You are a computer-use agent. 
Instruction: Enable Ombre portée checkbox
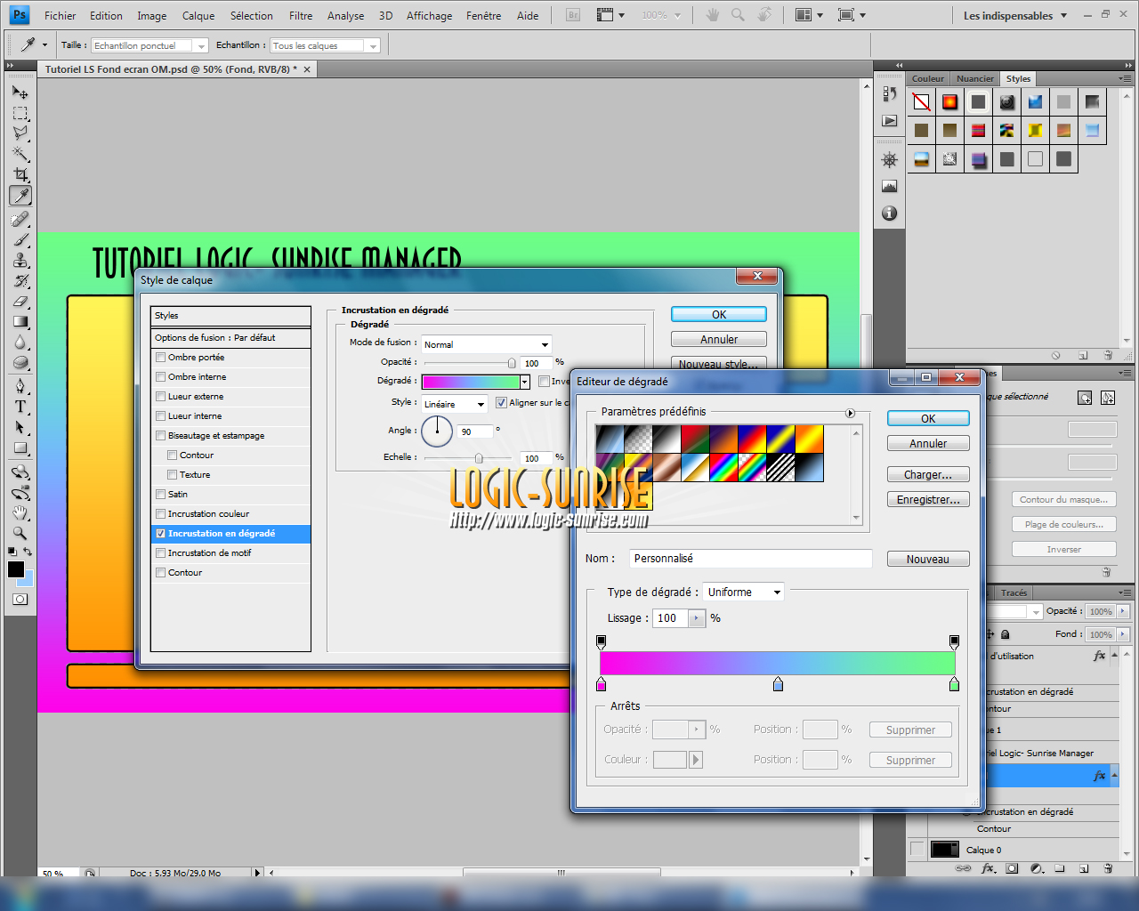[161, 358]
